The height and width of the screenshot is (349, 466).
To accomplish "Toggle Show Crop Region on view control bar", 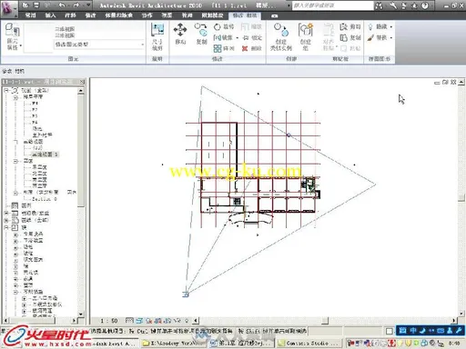I will click(167, 320).
